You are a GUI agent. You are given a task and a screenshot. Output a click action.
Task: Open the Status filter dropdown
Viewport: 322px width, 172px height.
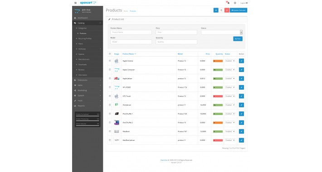click(222, 32)
